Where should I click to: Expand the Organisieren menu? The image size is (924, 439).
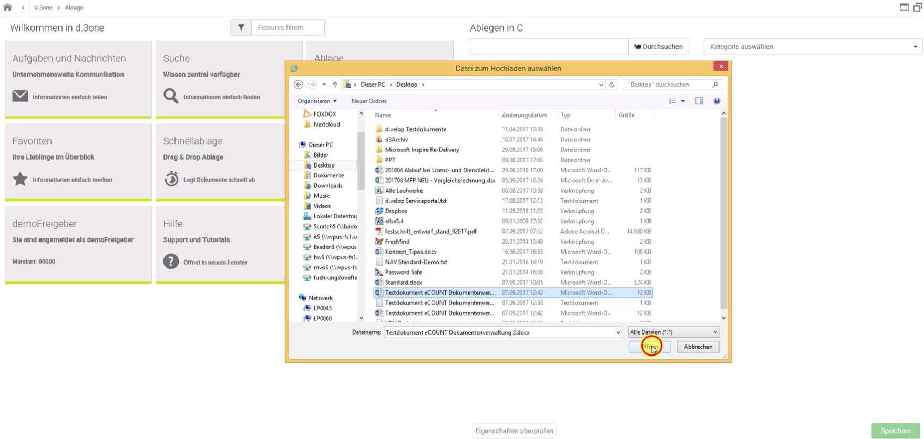click(x=317, y=101)
